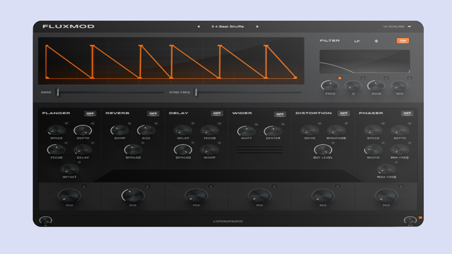Click the Filter GAIN knob
The image size is (452, 254).
point(375,86)
